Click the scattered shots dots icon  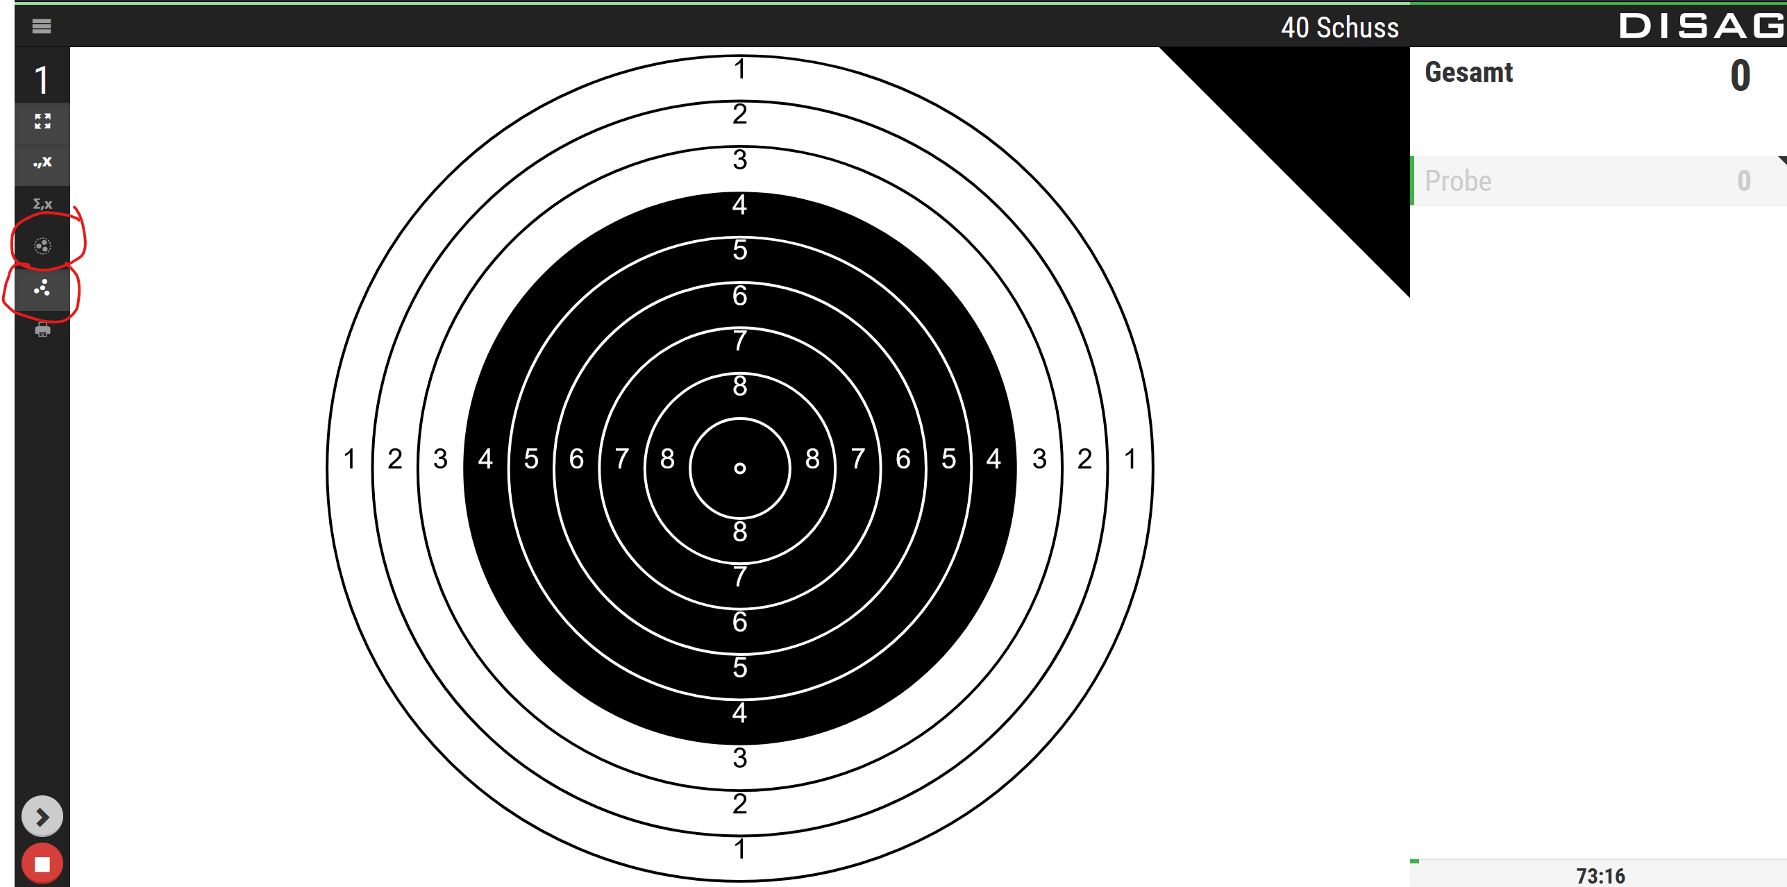[x=42, y=288]
